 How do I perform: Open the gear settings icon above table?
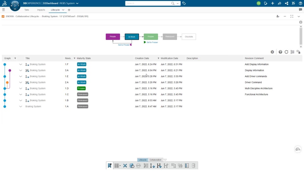pyautogui.click(x=272, y=52)
